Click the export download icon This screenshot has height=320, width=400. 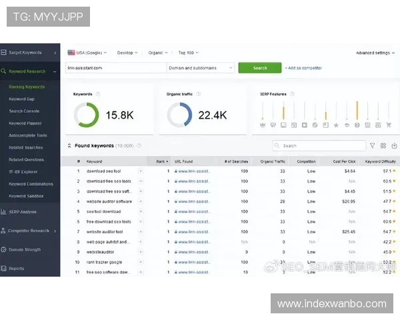pos(393,145)
